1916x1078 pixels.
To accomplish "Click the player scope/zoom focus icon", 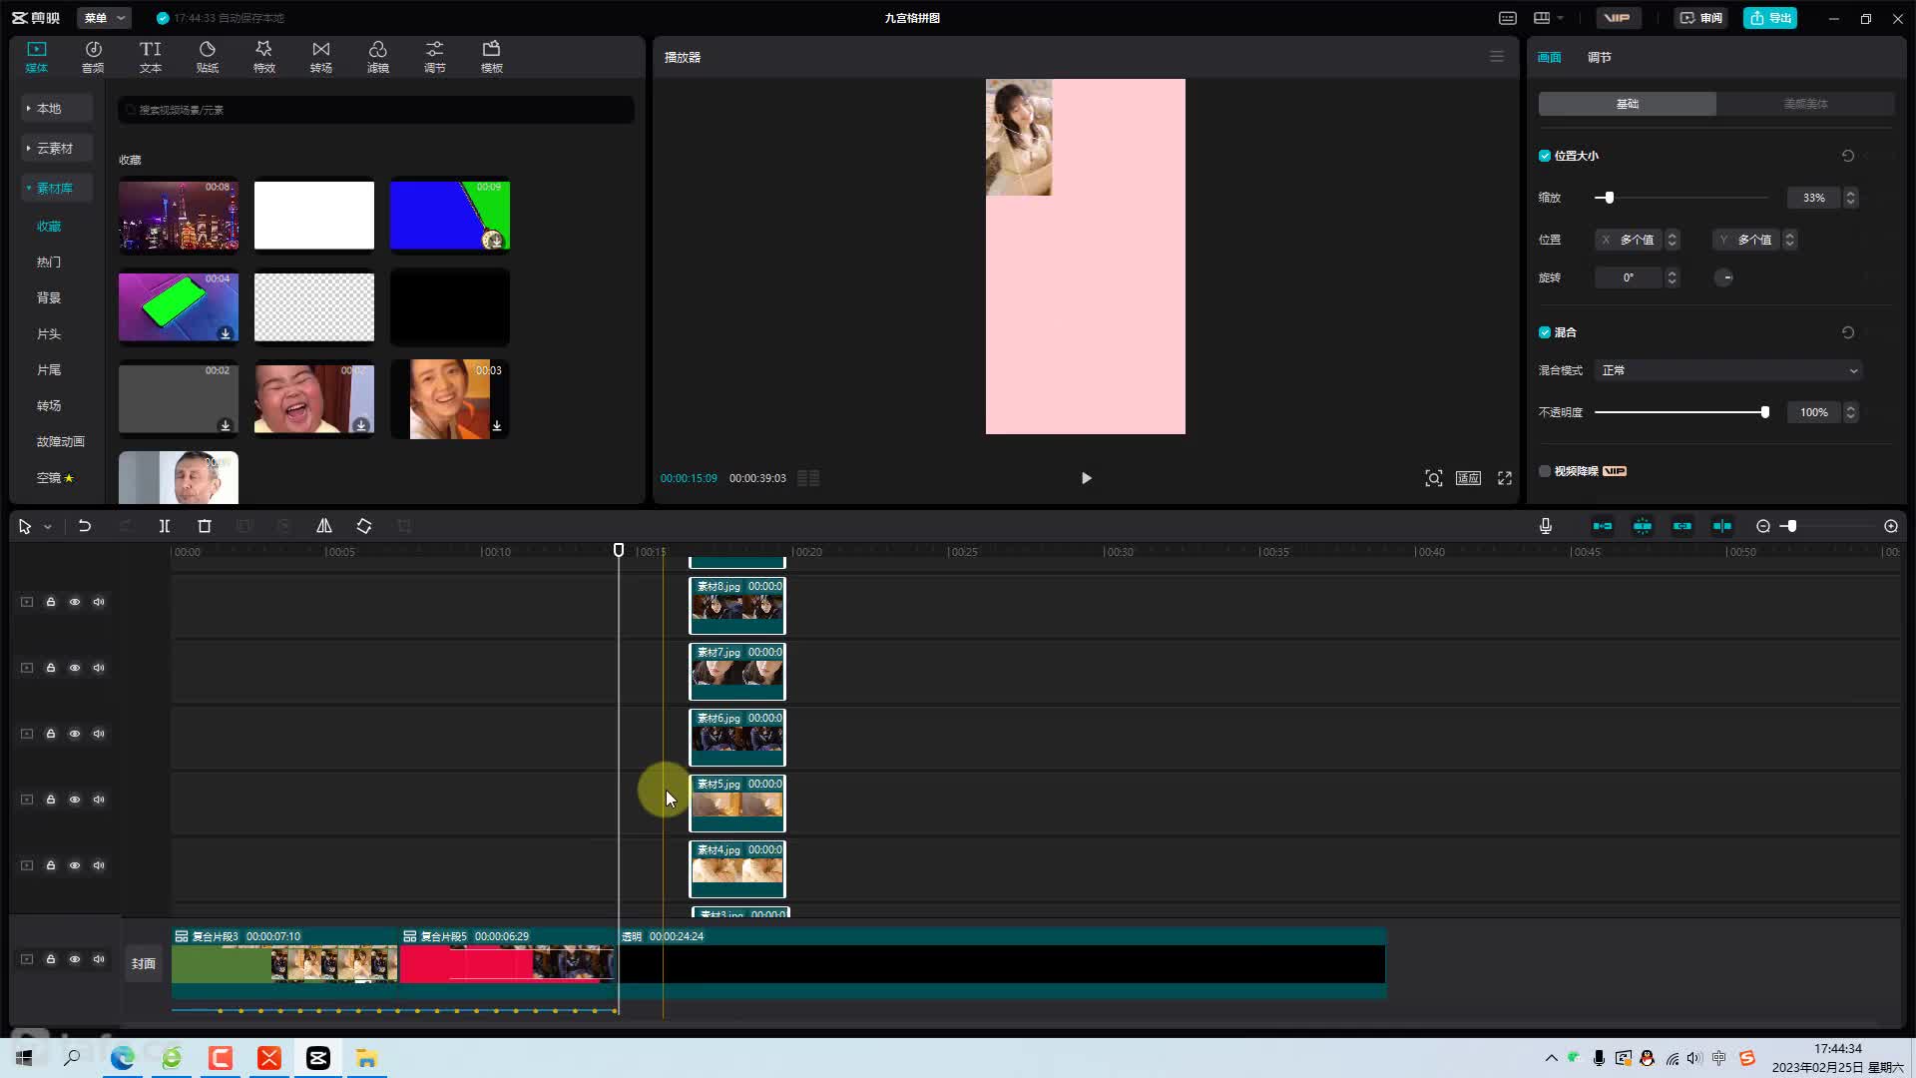I will click(x=1434, y=478).
